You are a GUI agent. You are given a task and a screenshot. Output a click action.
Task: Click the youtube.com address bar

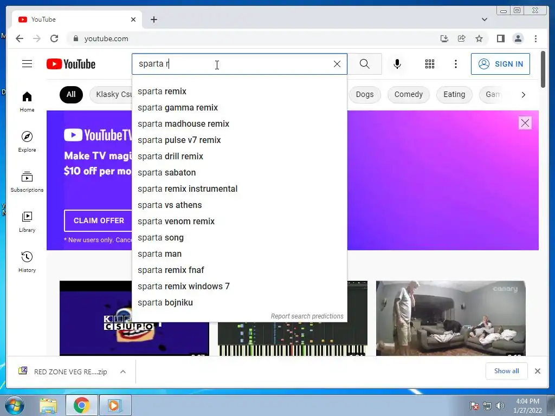pos(248,38)
